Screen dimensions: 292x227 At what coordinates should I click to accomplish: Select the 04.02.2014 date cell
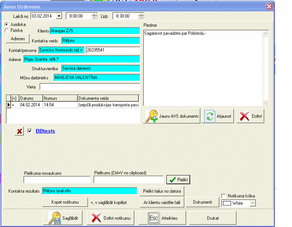[x=31, y=105]
